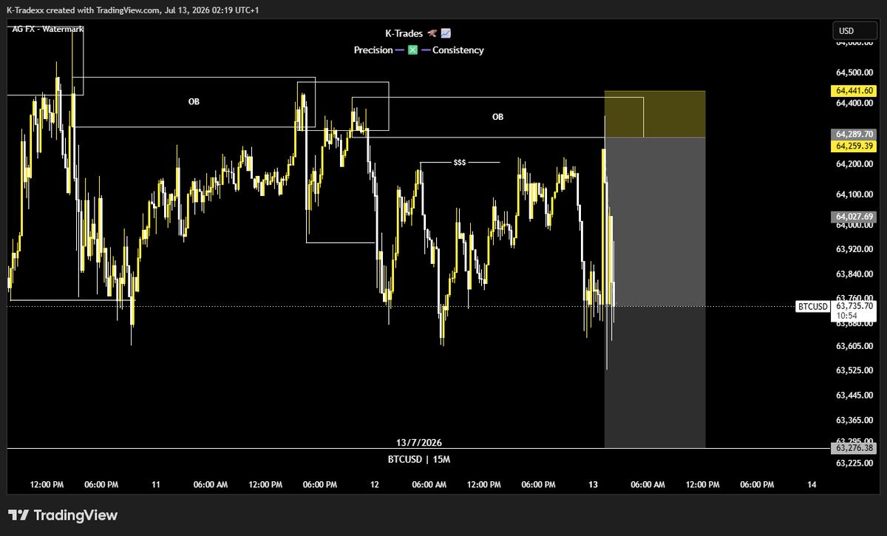This screenshot has width=887, height=536.
Task: Click the 63,735.70 current price value
Action: [854, 306]
